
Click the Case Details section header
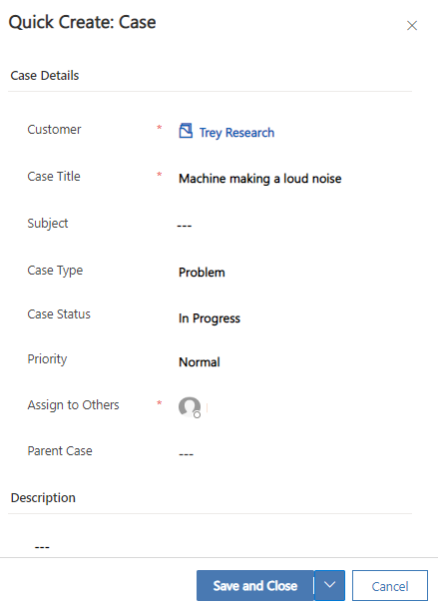[45, 75]
